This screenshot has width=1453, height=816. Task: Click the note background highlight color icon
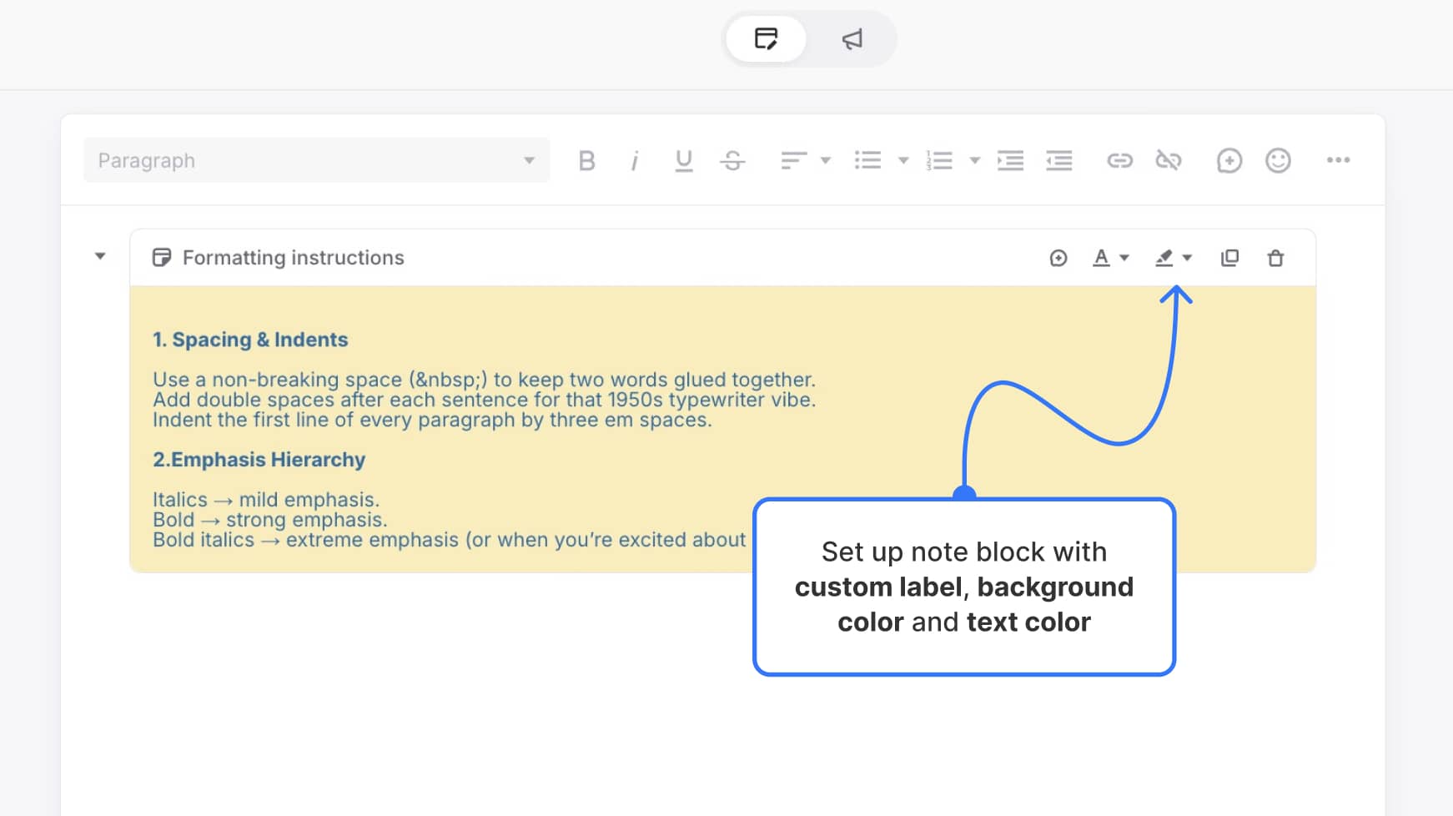tap(1164, 258)
